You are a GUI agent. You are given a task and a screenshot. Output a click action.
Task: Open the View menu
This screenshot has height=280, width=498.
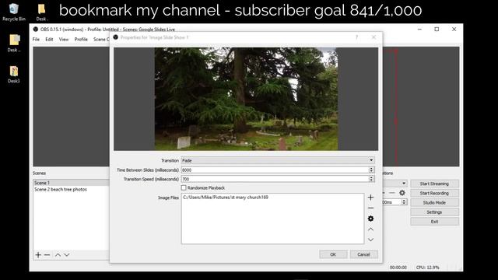tap(64, 40)
